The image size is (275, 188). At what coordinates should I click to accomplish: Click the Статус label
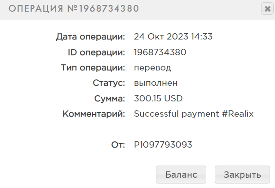click(109, 83)
